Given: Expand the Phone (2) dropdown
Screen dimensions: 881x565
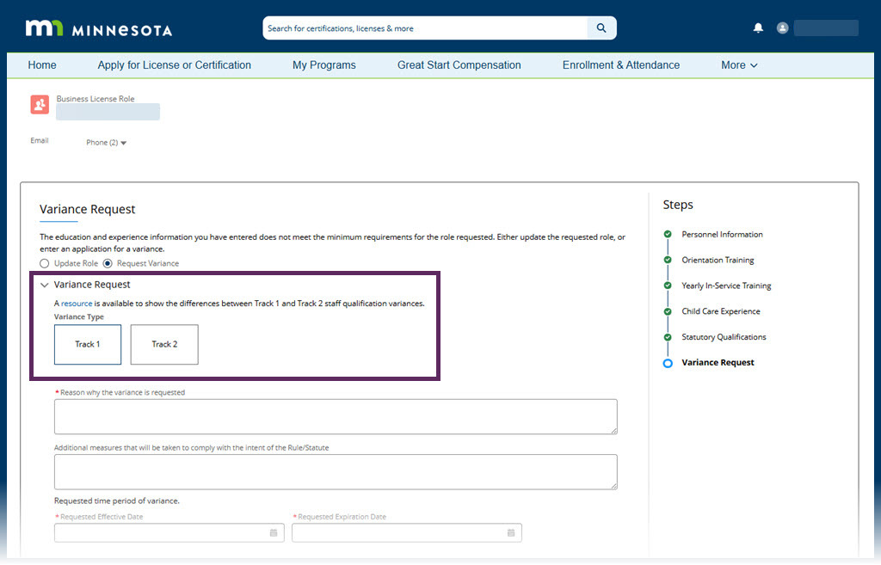Looking at the screenshot, I should (x=106, y=143).
